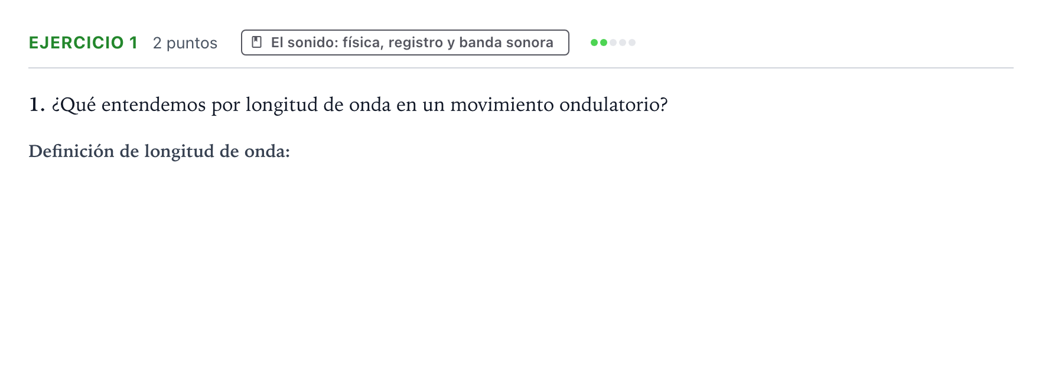Image resolution: width=1042 pixels, height=366 pixels.
Task: Click the word 'sonido' in the topic tag
Action: tap(312, 43)
